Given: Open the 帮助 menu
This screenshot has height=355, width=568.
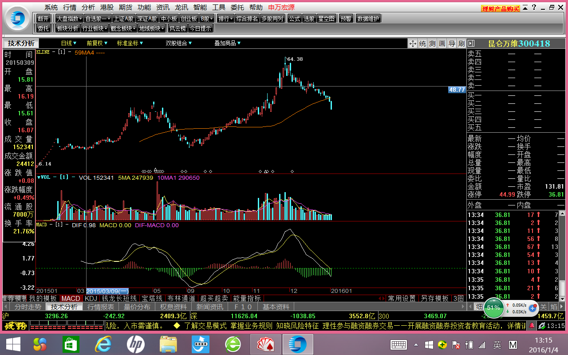Looking at the screenshot, I should pos(256,7).
